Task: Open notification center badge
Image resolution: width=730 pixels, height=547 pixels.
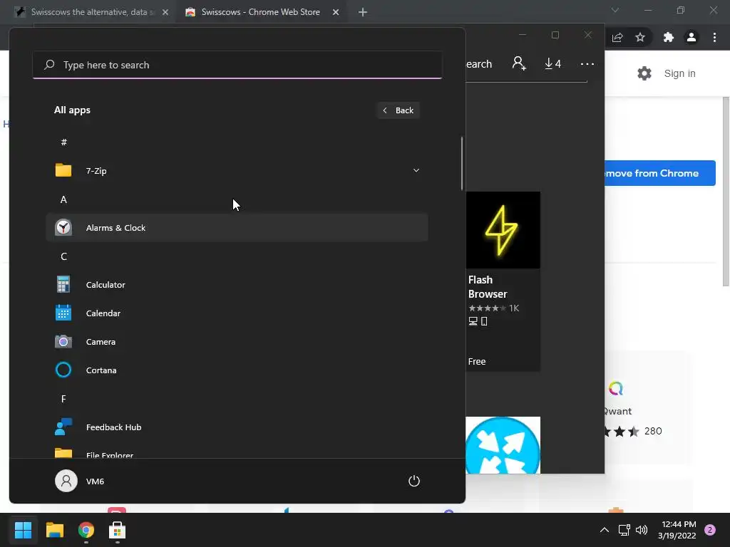Action: point(710,530)
